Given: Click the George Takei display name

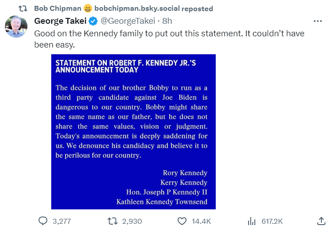Looking at the screenshot, I should [x=60, y=21].
